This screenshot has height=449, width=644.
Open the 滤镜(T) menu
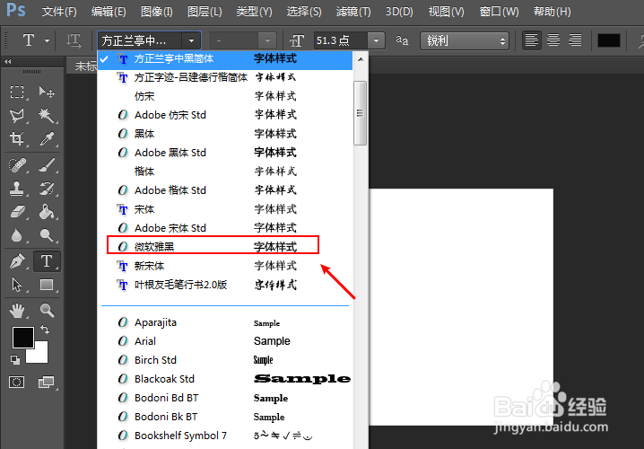pyautogui.click(x=353, y=11)
